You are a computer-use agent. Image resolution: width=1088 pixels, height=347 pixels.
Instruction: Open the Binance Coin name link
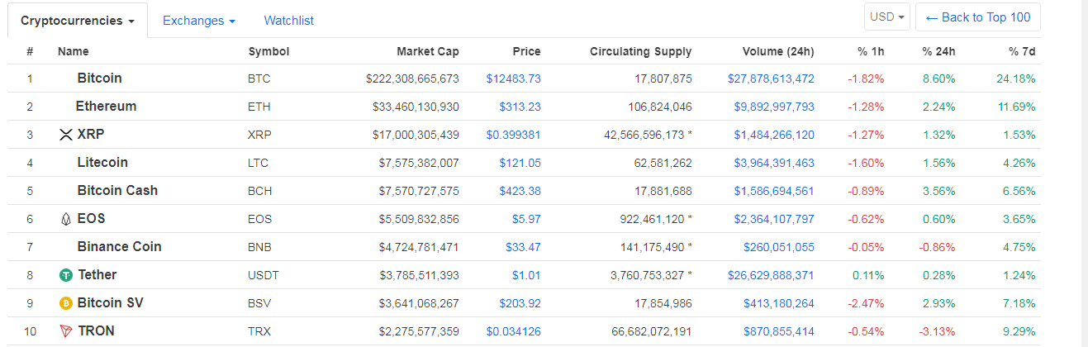[x=119, y=247]
